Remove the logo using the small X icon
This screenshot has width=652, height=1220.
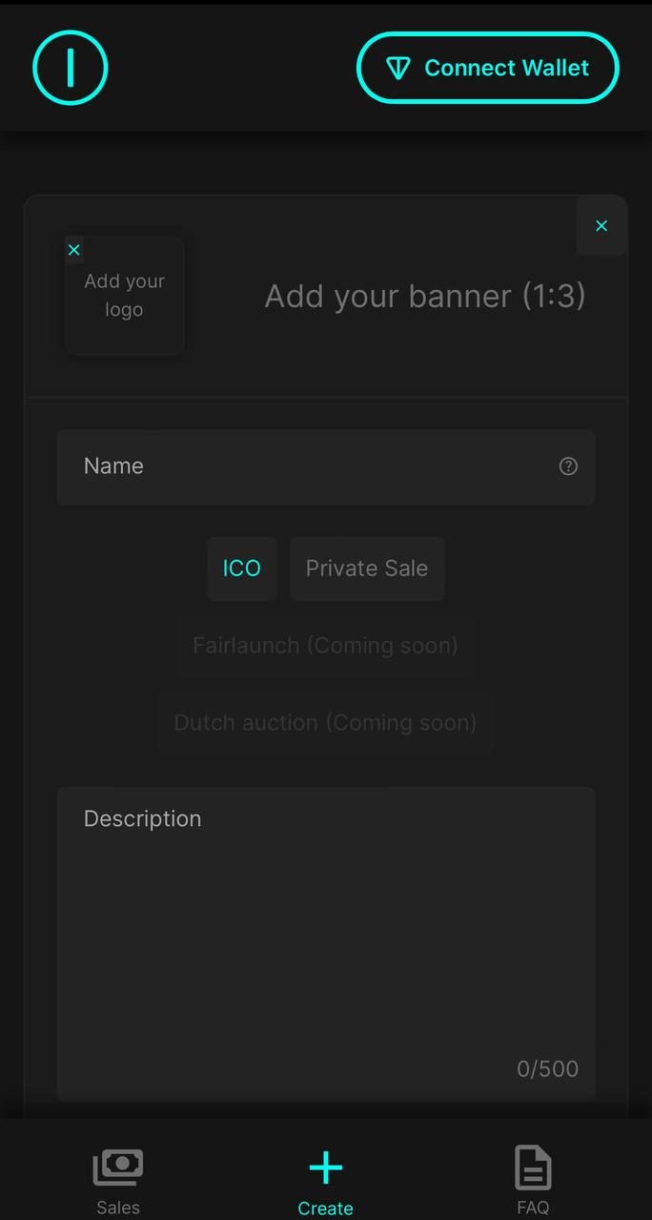click(x=73, y=249)
